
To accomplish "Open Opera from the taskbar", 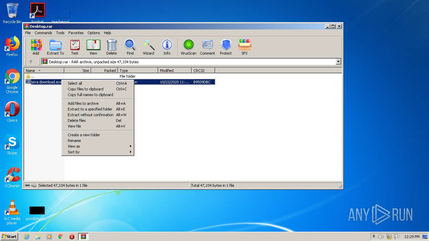I will click(x=72, y=237).
